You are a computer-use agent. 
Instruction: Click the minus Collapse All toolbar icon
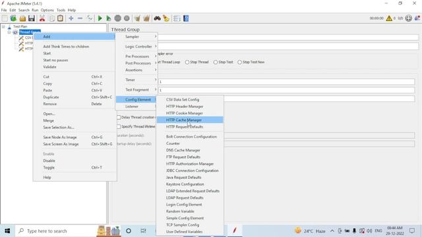tap(80, 18)
